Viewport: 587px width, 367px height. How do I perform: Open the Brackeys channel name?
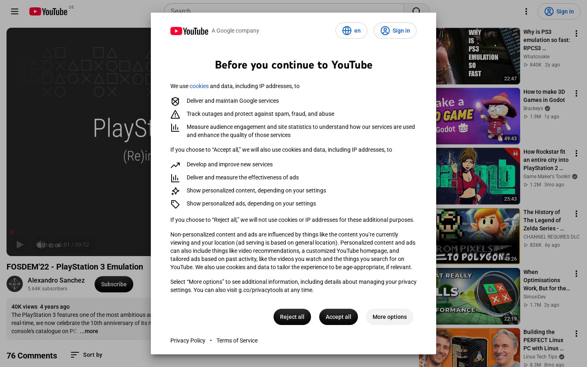[x=533, y=108]
